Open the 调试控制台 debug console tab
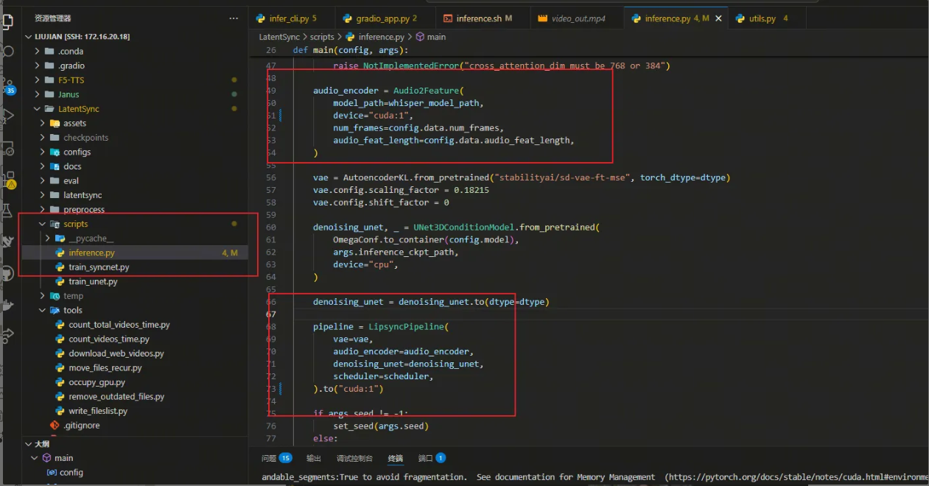This screenshot has width=929, height=486. [x=354, y=458]
